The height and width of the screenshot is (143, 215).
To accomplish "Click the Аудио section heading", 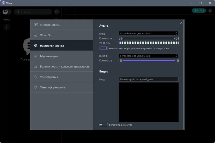I will click(104, 26).
